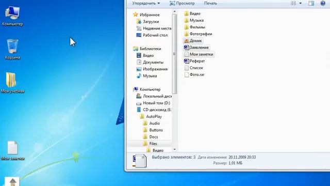
Task: Select the Мои заметки desktop file icon
Action: (12, 150)
